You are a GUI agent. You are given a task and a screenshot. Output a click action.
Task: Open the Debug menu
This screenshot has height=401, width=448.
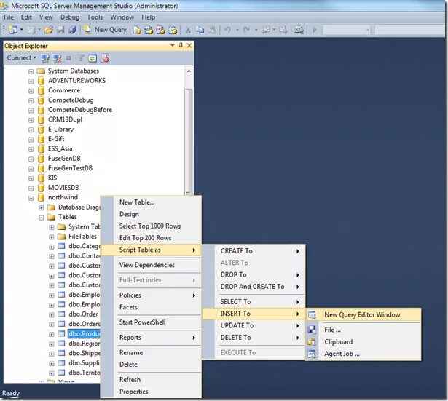(x=70, y=17)
